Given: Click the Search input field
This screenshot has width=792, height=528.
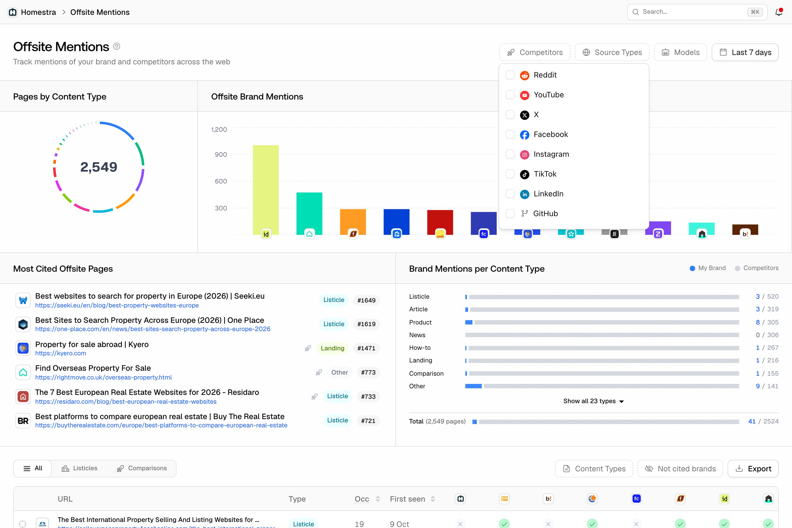Looking at the screenshot, I should pyautogui.click(x=697, y=12).
